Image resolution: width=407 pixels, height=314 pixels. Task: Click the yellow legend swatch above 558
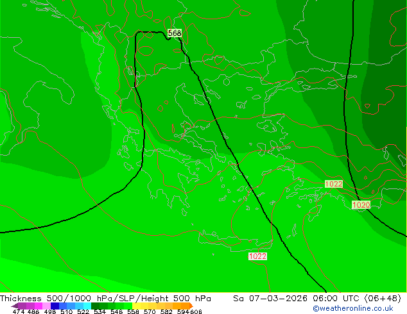point(136,306)
